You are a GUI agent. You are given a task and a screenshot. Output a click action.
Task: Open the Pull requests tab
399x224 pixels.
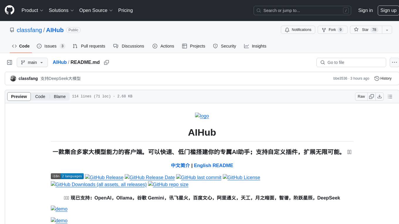[x=89, y=46]
